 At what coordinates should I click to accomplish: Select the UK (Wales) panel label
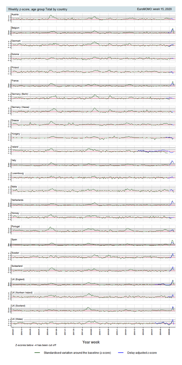pos(17,319)
